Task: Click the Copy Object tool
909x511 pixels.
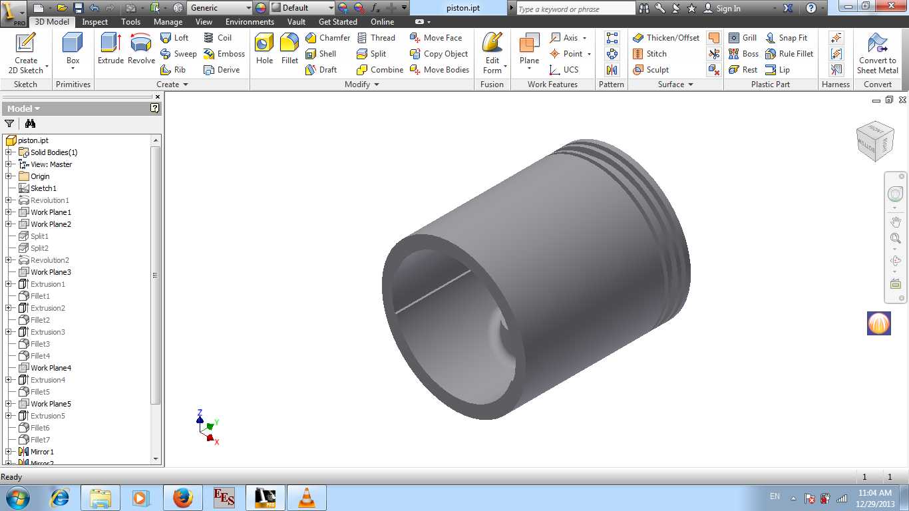Action: [x=439, y=54]
